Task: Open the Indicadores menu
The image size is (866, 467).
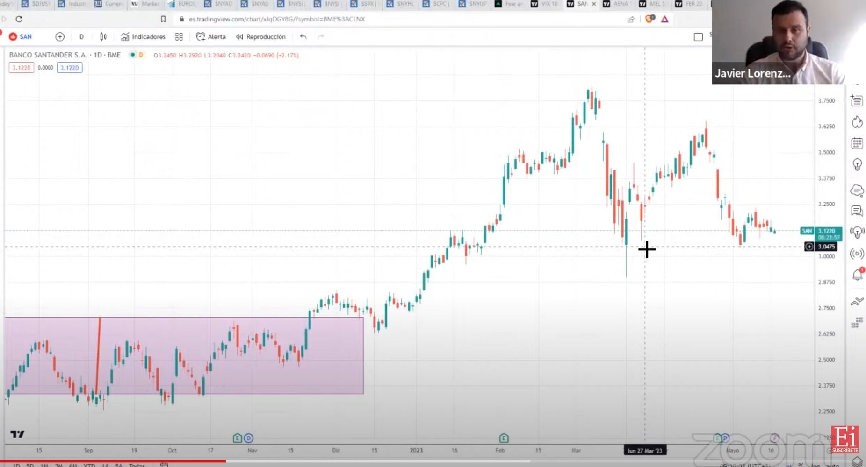Action: (143, 36)
